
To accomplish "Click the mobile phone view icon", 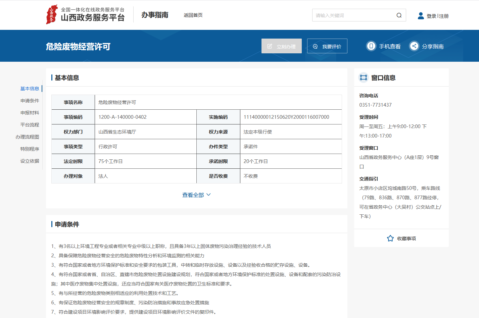I will coord(371,46).
